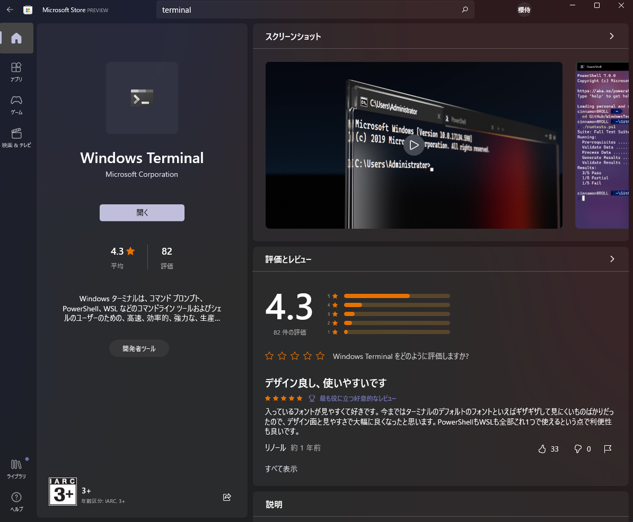The image size is (633, 522).
Task: Open the ライブラリ from the sidebar
Action: 16,468
